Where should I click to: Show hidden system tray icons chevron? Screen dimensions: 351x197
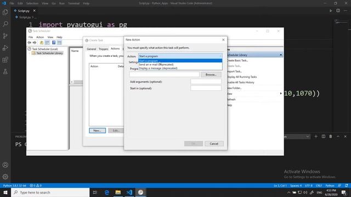tap(288, 192)
